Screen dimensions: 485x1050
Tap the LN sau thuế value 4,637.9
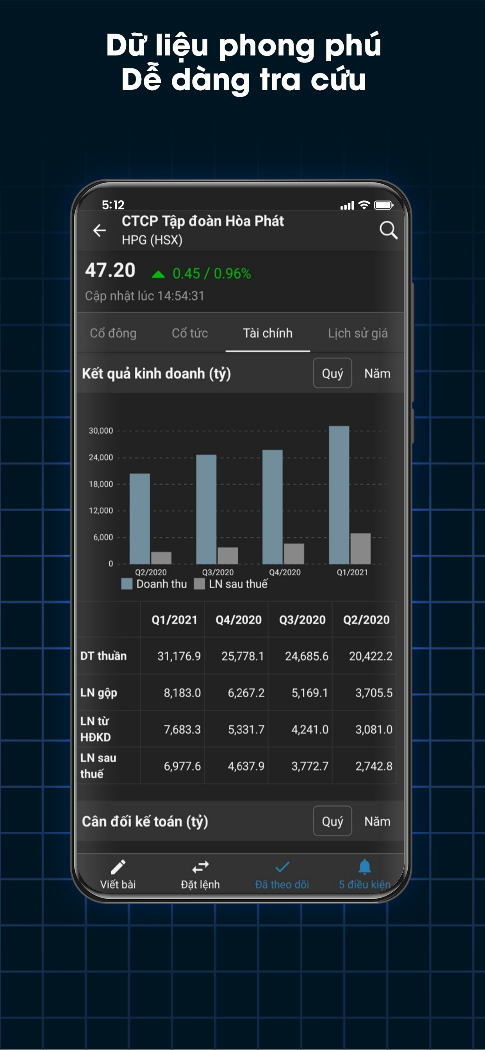tap(246, 766)
